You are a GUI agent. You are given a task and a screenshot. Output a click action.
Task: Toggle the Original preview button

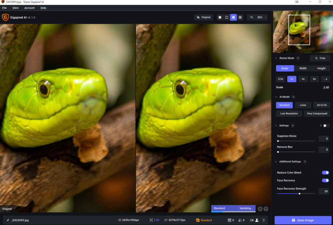204,17
